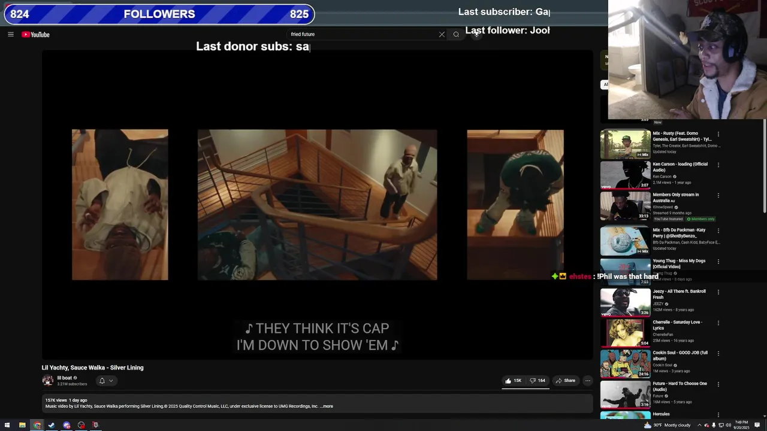This screenshot has height=431, width=767.
Task: Open the Windows notification center icon
Action: pos(757,425)
